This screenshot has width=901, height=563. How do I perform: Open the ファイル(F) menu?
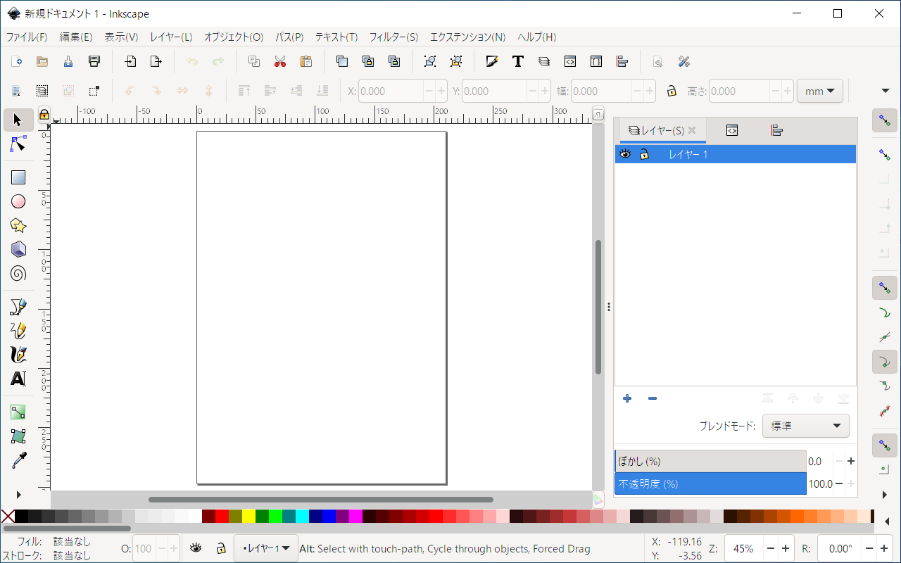pos(27,37)
